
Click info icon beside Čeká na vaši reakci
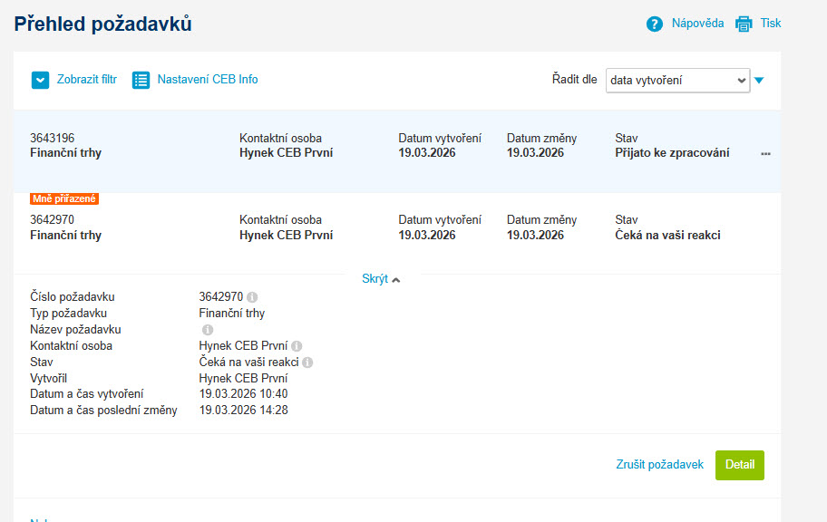(307, 362)
